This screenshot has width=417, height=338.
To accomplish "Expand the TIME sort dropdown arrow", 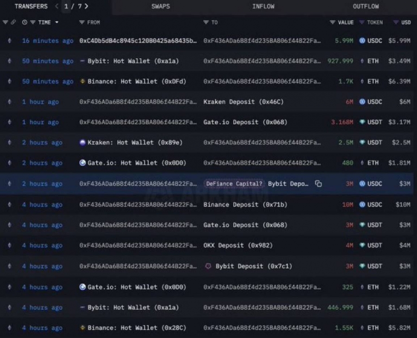I will pos(57,22).
